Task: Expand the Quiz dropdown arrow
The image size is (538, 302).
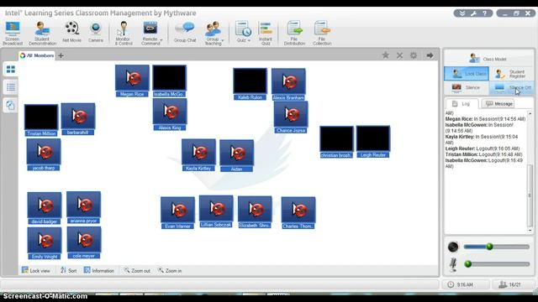Action: [x=249, y=40]
